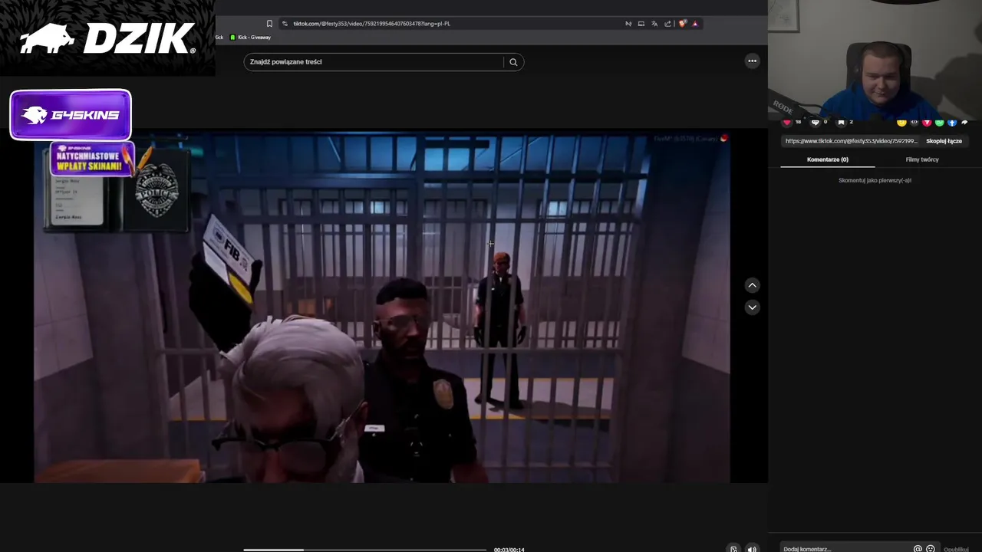This screenshot has width=982, height=552.
Task: Click the translate page icon in address bar
Action: (654, 24)
